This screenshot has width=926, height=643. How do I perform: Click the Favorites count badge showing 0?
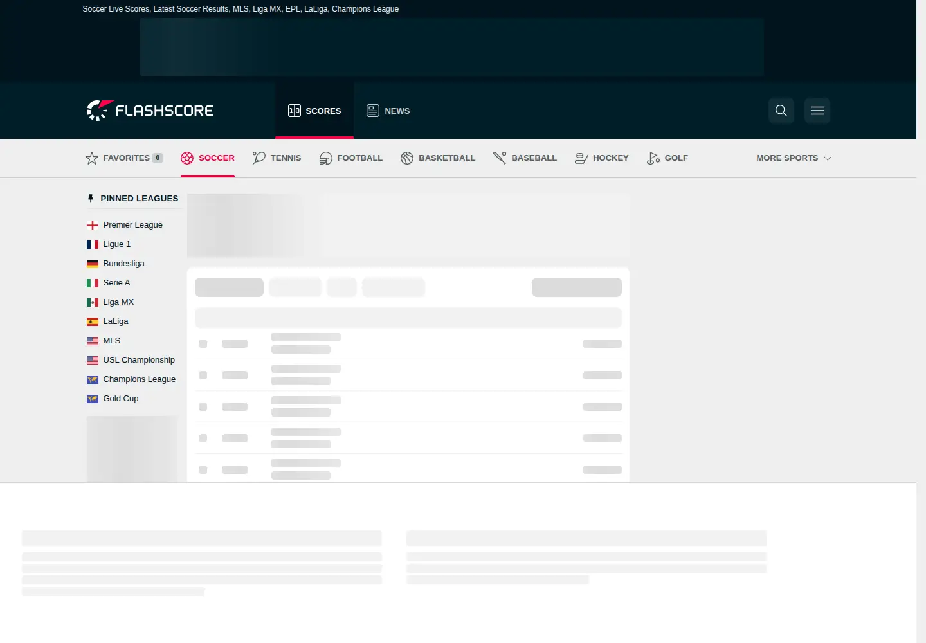(158, 158)
